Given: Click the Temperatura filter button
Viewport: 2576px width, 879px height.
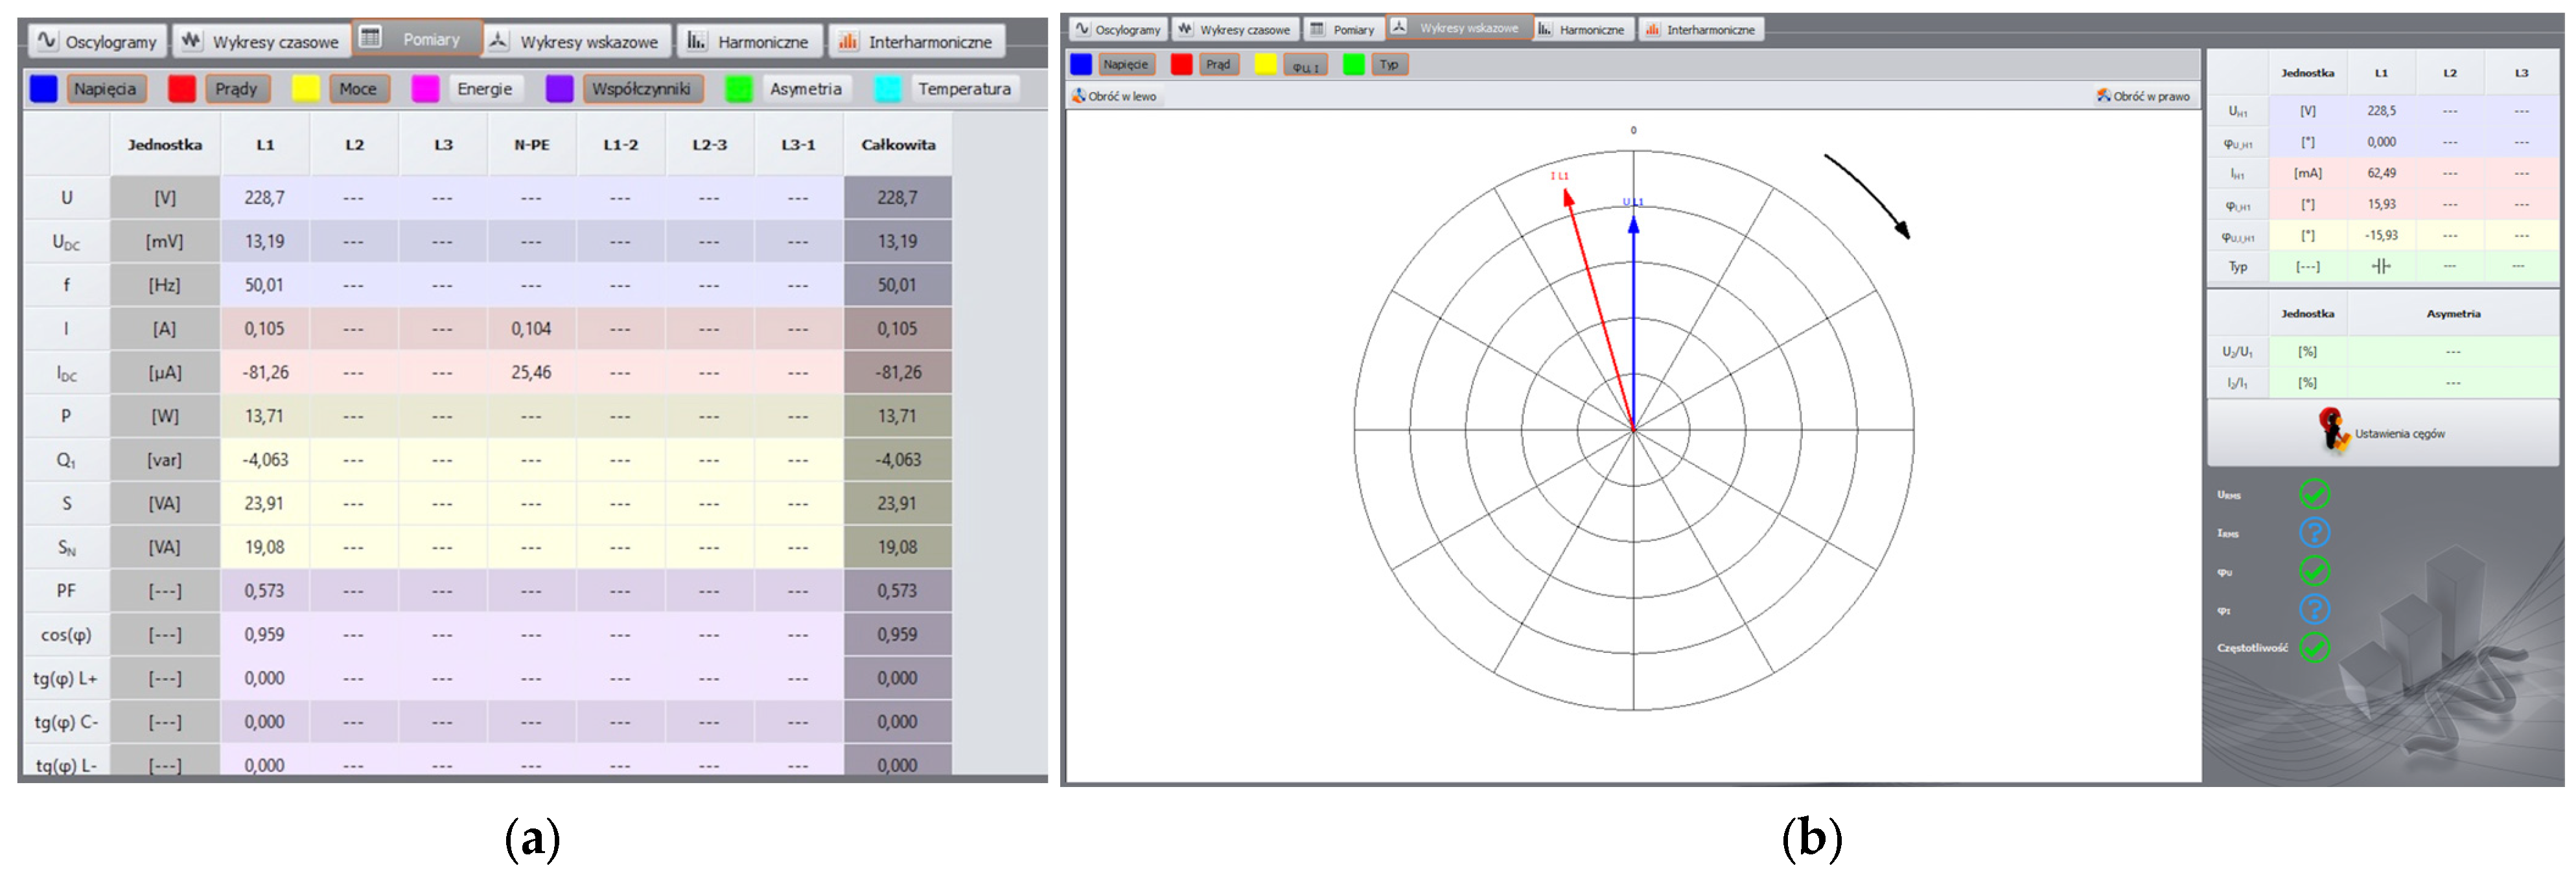Looking at the screenshot, I should tap(964, 89).
